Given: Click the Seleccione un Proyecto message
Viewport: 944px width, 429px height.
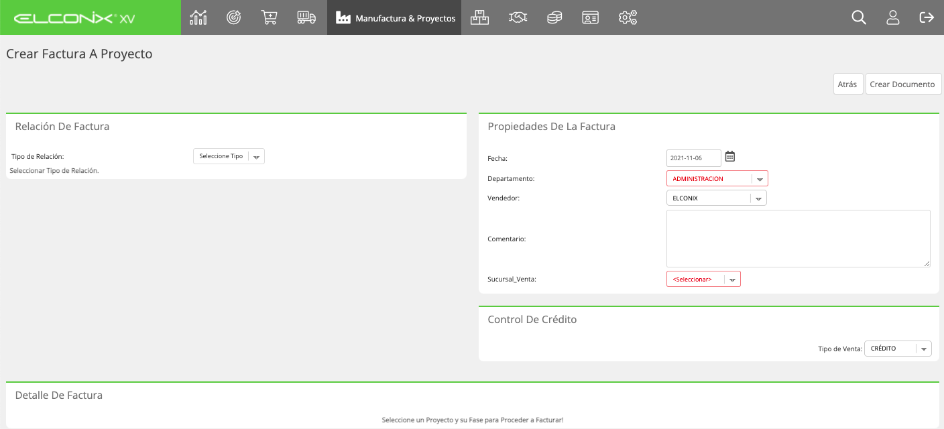Looking at the screenshot, I should [x=473, y=420].
